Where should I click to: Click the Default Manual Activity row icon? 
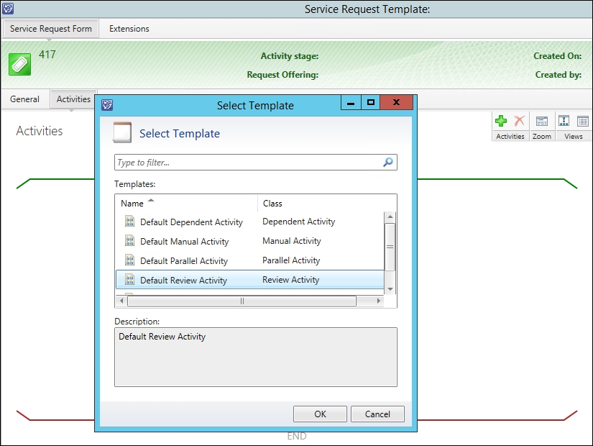129,241
